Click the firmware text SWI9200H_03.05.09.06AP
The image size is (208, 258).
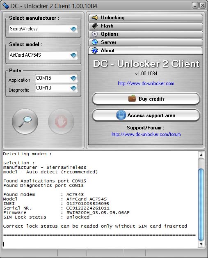tap(98, 212)
